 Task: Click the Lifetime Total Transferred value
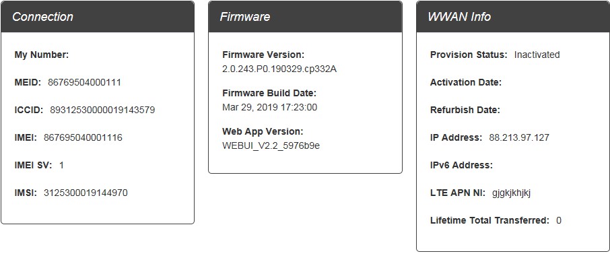559,221
